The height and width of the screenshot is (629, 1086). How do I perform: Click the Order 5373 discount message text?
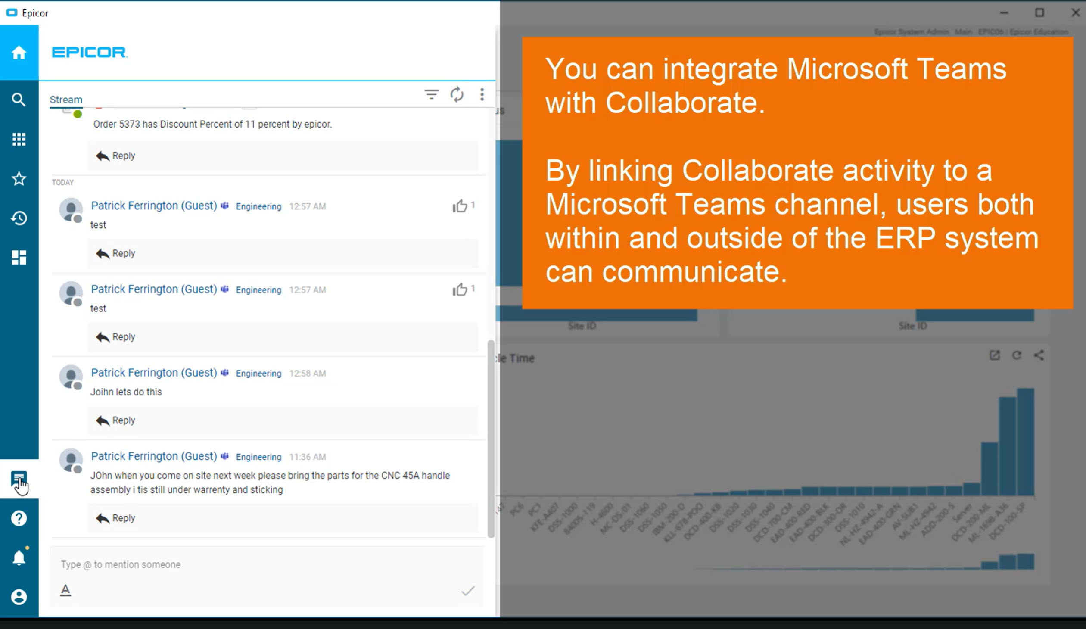[212, 124]
